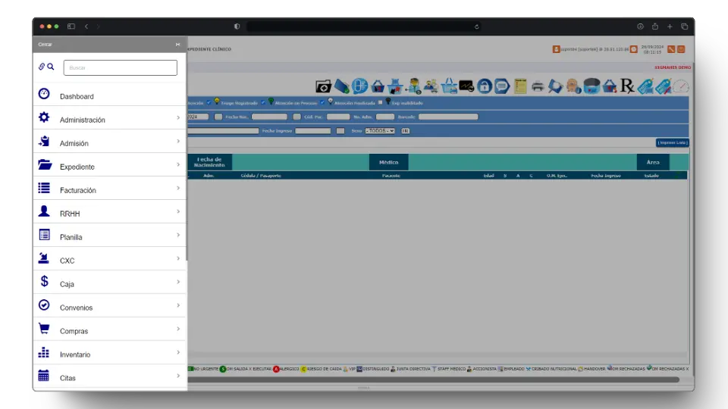This screenshot has width=728, height=409.
Task: Click the Caja dollar sign icon
Action: (x=44, y=282)
